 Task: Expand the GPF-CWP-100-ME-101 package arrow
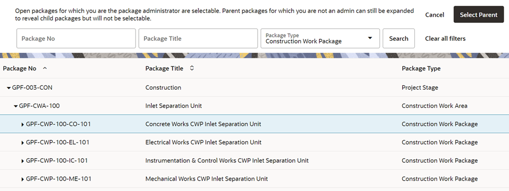[23, 179]
